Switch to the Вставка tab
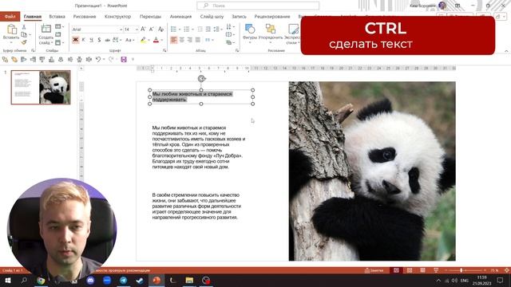This screenshot has width=511, height=287. tap(57, 16)
